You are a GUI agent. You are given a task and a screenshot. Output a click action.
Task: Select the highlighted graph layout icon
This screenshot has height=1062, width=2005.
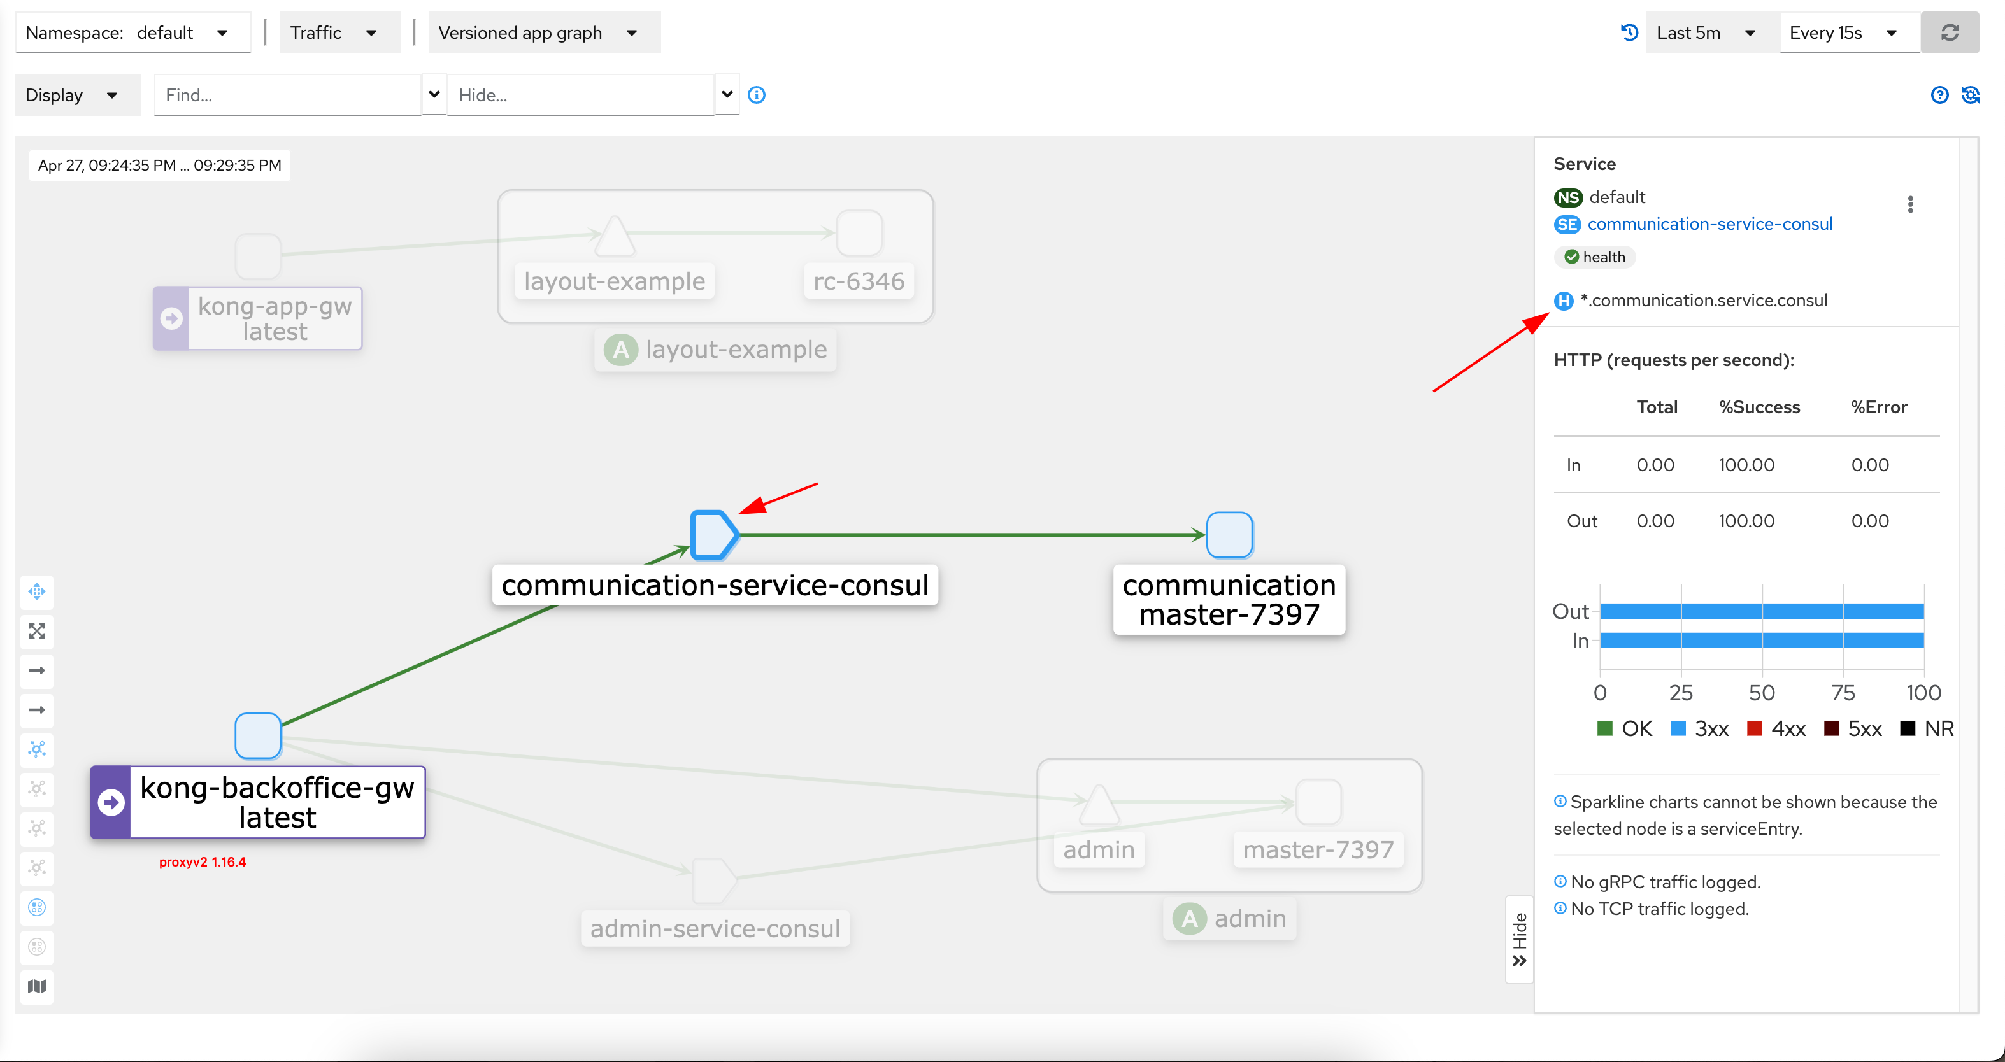pos(38,749)
